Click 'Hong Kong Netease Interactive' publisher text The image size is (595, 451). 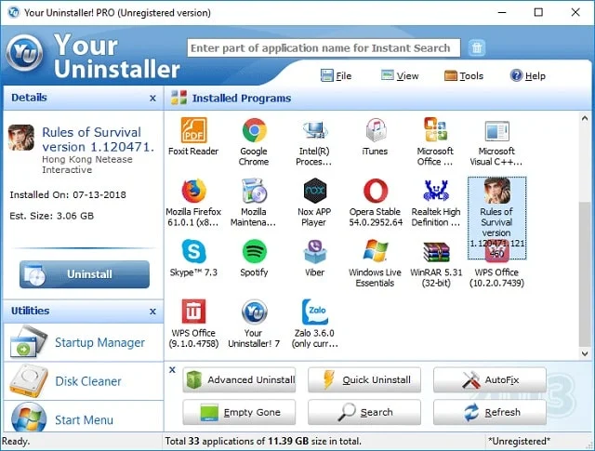(87, 165)
